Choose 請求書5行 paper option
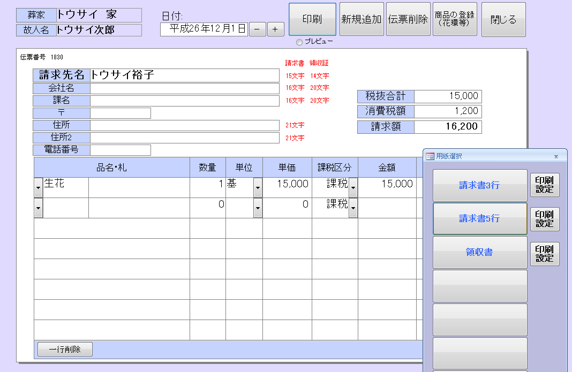Screen dimensions: 572x372 tap(479, 219)
